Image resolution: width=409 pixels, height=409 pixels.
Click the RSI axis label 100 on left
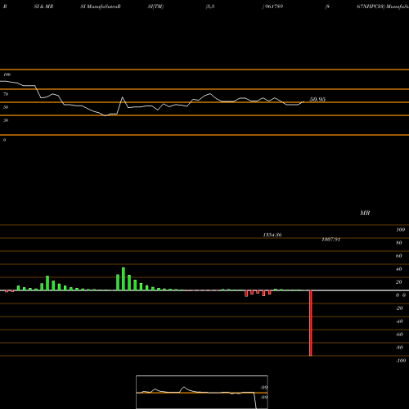pos(7,74)
